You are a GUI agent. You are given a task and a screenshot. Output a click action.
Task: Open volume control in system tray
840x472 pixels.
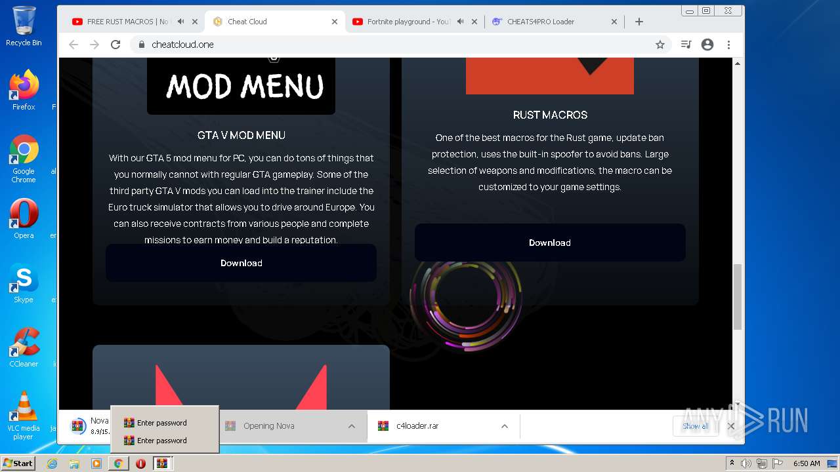tap(746, 463)
